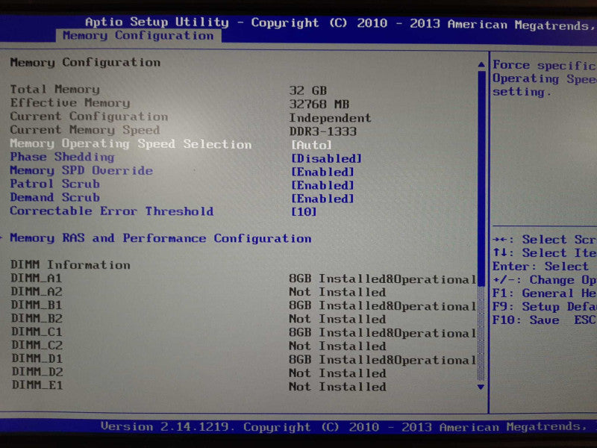
Task: Click the scrollbar thumb in settings pane
Action: (x=481, y=178)
